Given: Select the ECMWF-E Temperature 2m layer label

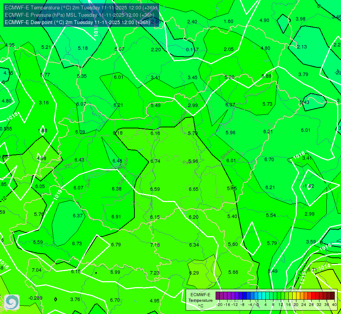Looking at the screenshot, I should (81, 8).
